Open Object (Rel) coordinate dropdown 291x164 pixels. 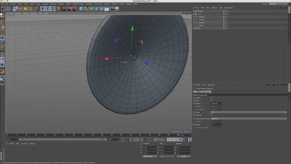click(x=150, y=156)
